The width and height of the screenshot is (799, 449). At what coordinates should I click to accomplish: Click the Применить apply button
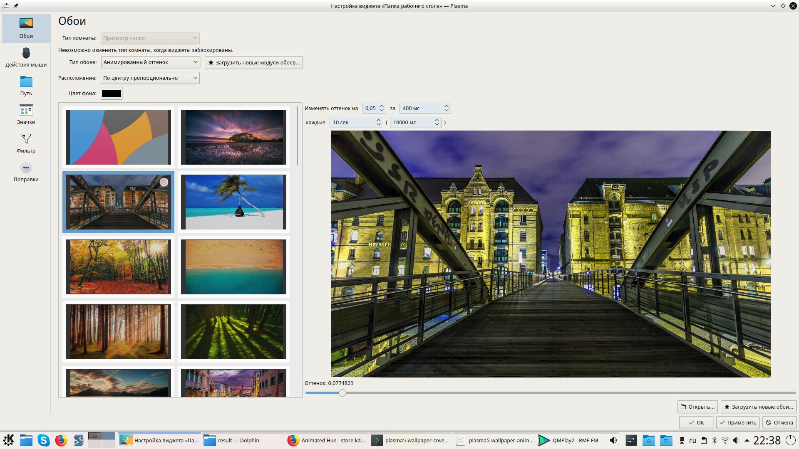click(737, 423)
